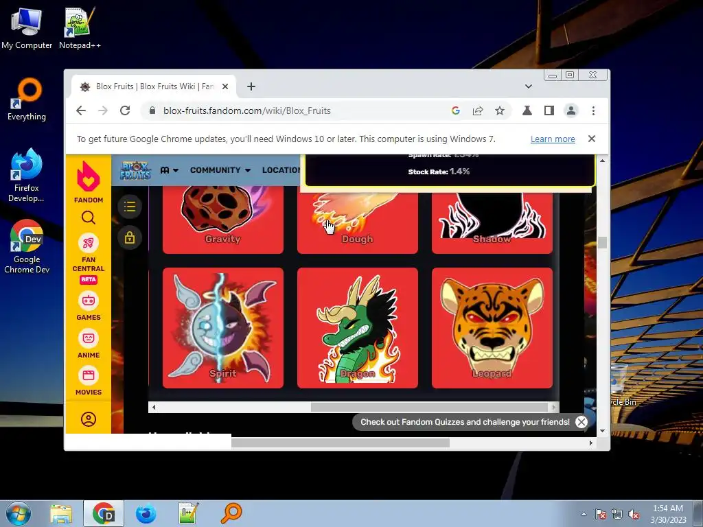This screenshot has width=703, height=527.
Task: Go back with Chrome's back arrow
Action: pyautogui.click(x=81, y=110)
